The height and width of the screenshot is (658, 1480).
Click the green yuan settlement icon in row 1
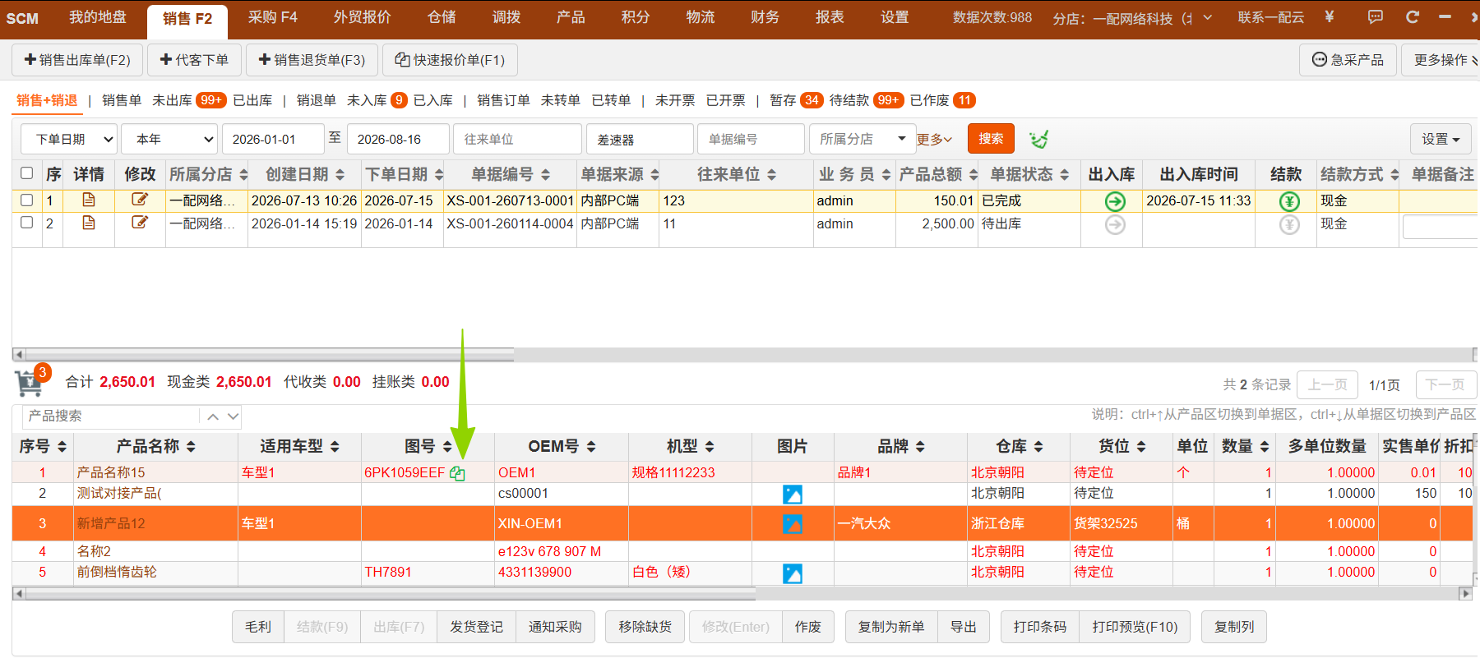pos(1289,201)
